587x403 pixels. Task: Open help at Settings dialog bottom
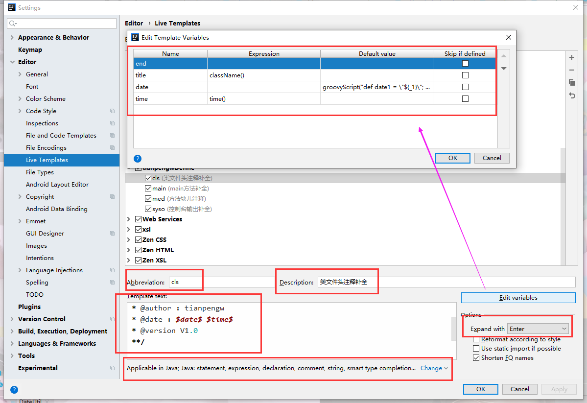coord(14,390)
